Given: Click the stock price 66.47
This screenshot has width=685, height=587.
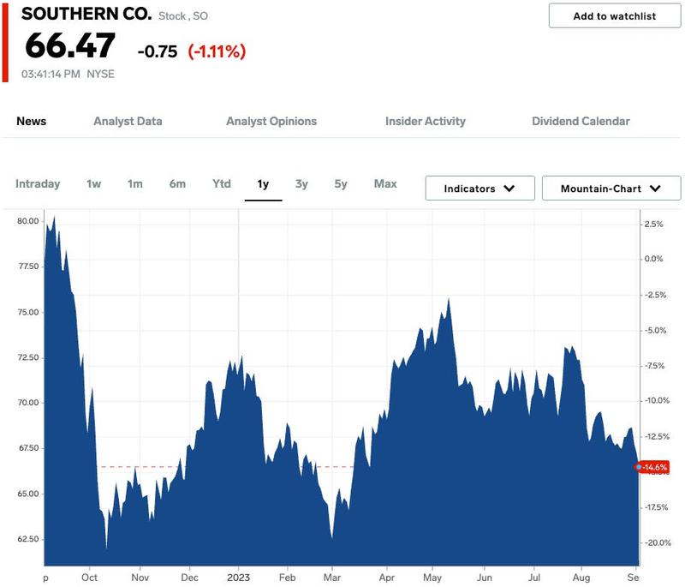Looking at the screenshot, I should [x=70, y=45].
